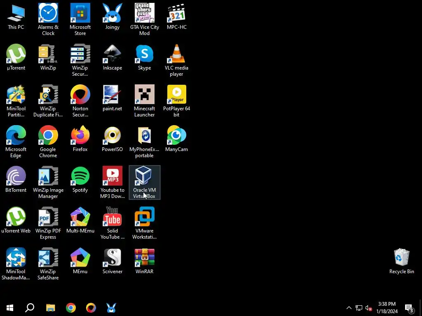Select the paint.net desktop icon
Screen dimensions: 422x316
click(112, 98)
